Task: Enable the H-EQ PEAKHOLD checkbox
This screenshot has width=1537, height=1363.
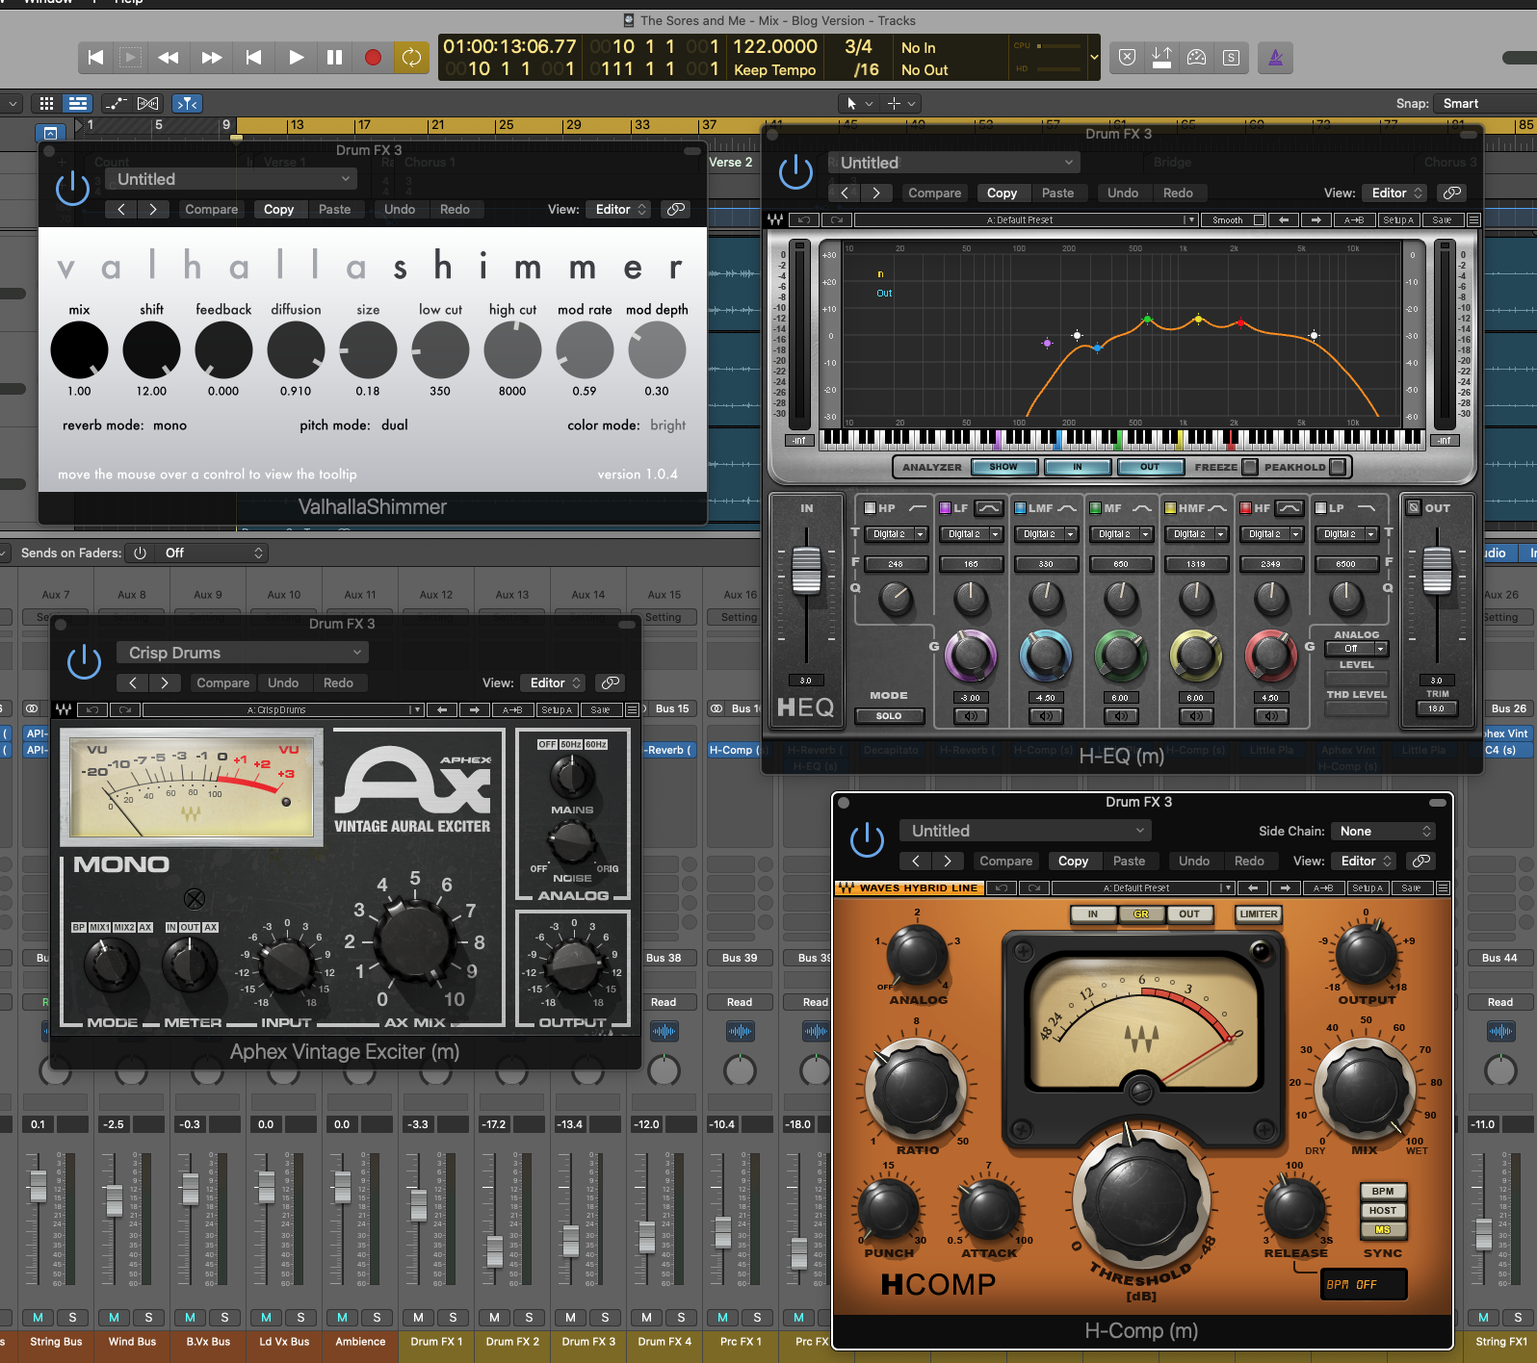Action: 1337,467
